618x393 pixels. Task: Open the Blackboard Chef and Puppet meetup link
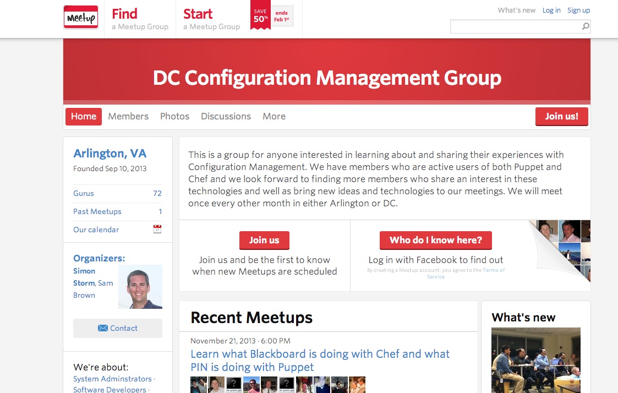[x=320, y=361]
